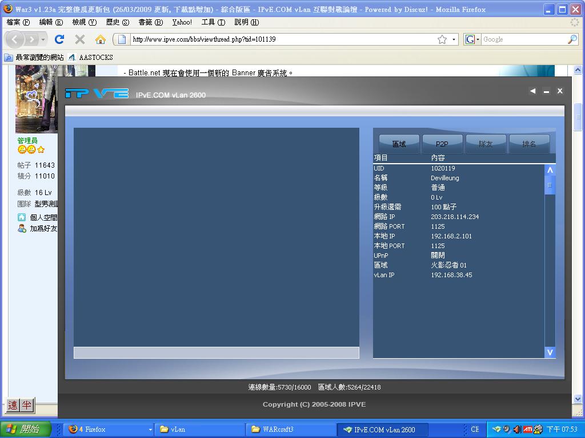Reload the page with the refresh icon

[x=59, y=40]
